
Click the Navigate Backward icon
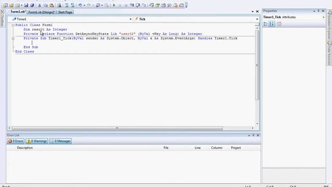tap(98, 5)
